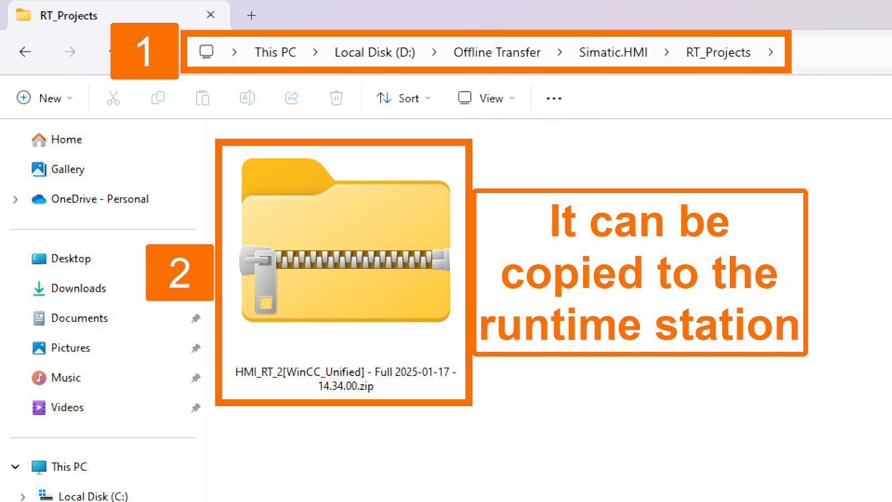Open the See more ellipsis menu
The width and height of the screenshot is (892, 502).
[554, 98]
